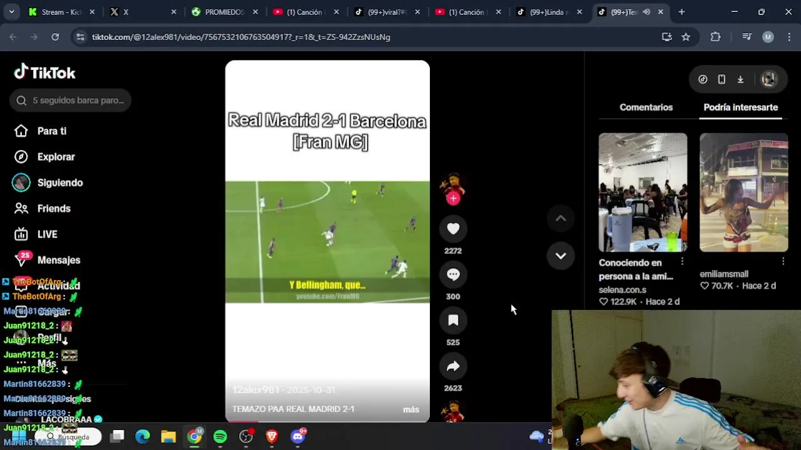
Task: Open Task View on taskbar
Action: click(x=117, y=436)
